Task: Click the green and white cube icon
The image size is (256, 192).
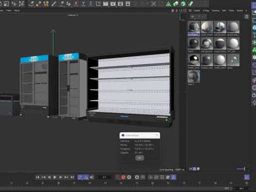Action: click(176, 4)
